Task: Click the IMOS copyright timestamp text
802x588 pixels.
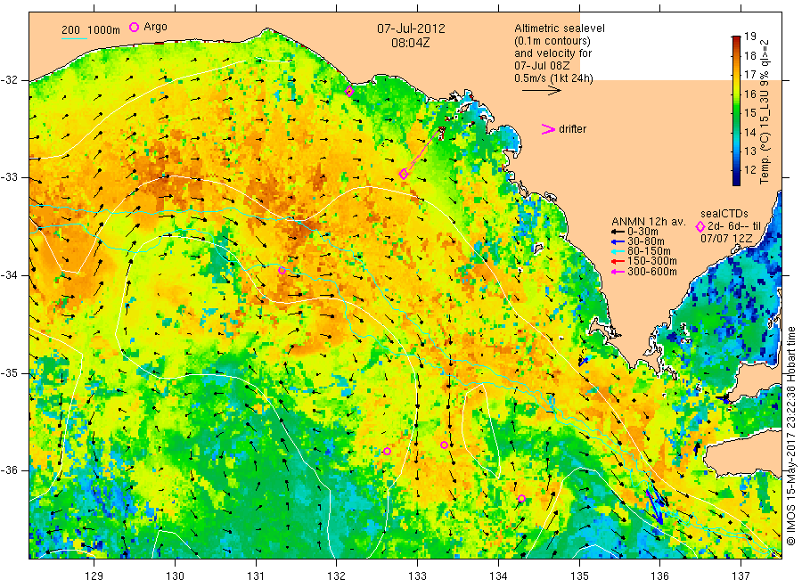Action: click(x=791, y=436)
